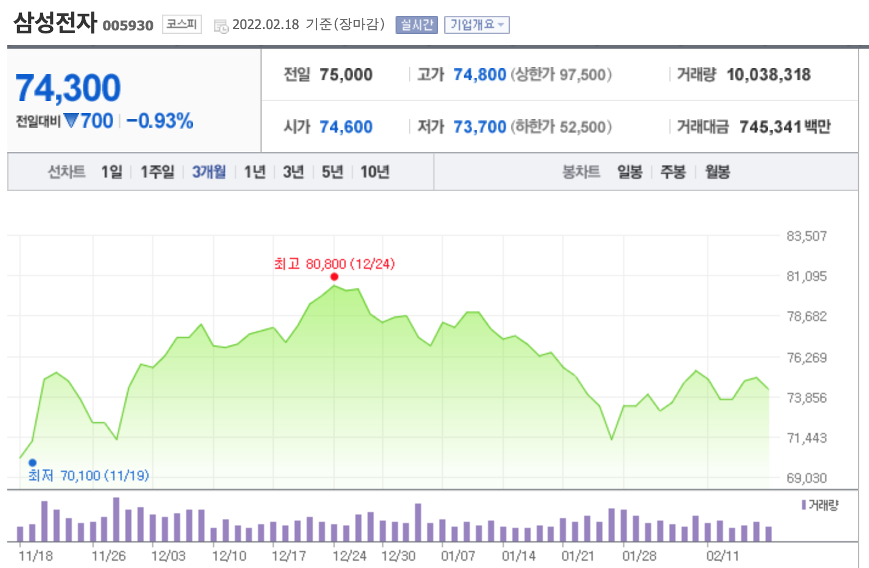Select the 3년 line chart tab
Screen dimensions: 869x568
[293, 172]
